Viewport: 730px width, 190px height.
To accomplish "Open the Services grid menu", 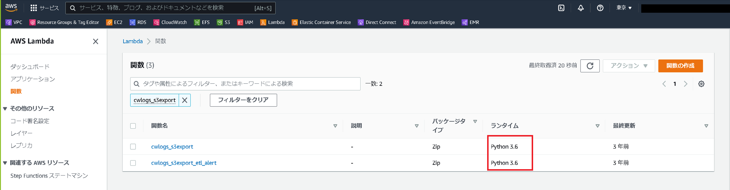I will point(44,8).
